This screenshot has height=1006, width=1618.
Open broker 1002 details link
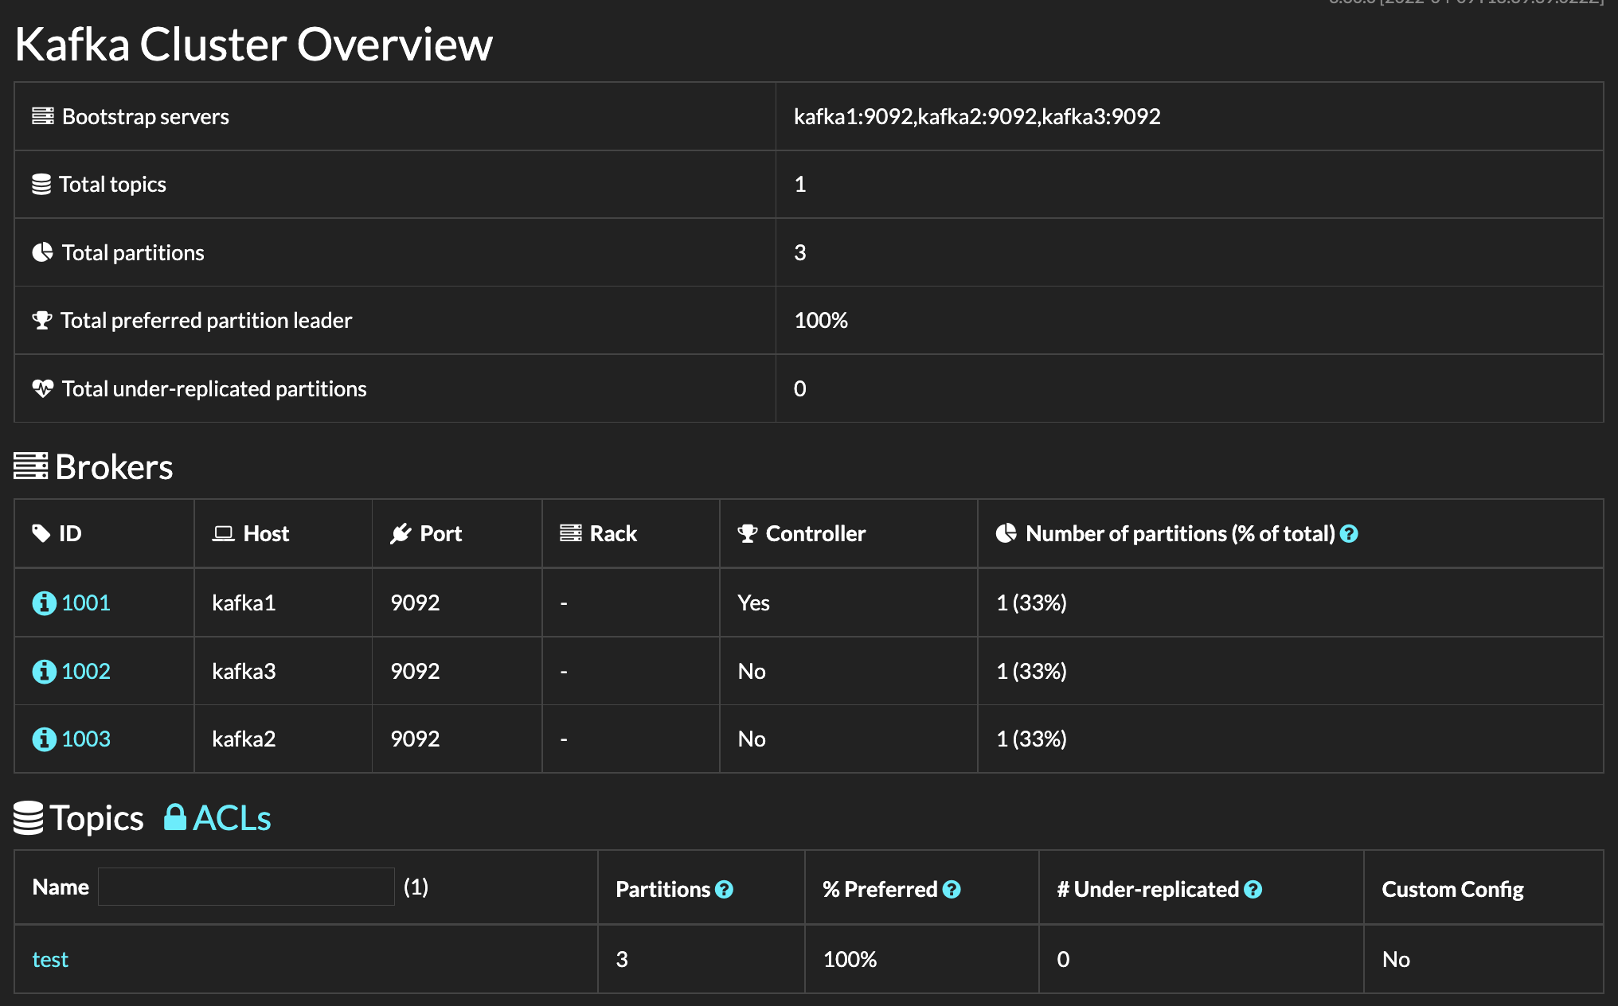pos(86,672)
